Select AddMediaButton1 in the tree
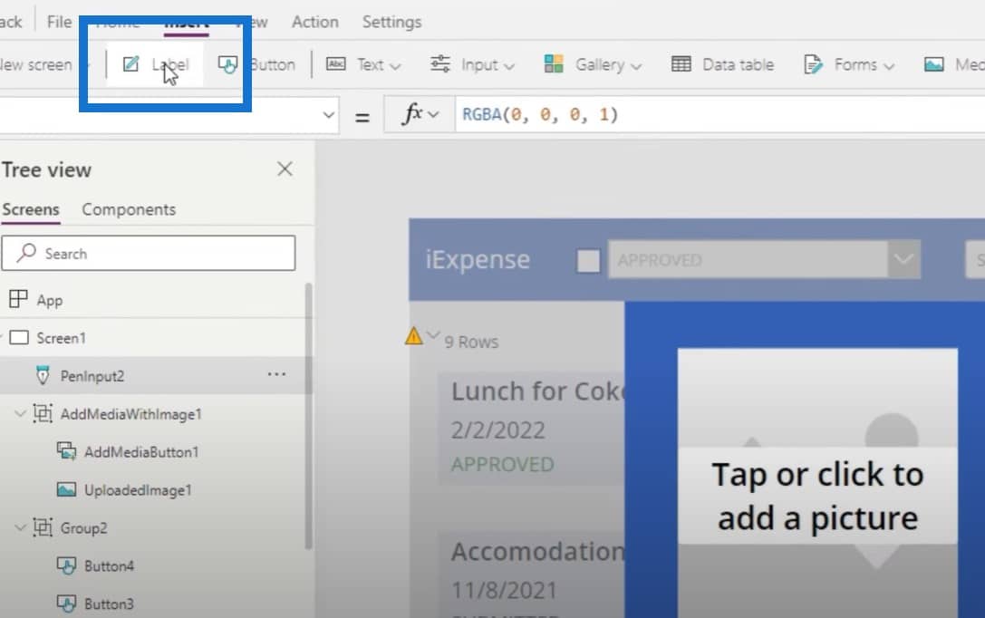This screenshot has width=985, height=618. (141, 452)
